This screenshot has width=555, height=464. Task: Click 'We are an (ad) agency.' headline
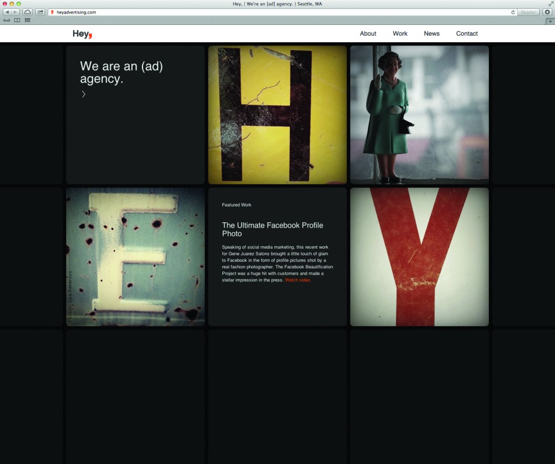click(121, 72)
